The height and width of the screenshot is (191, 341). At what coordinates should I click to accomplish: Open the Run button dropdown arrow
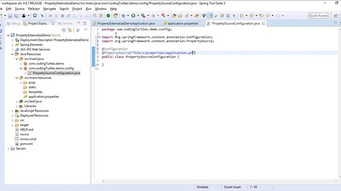tap(138, 15)
